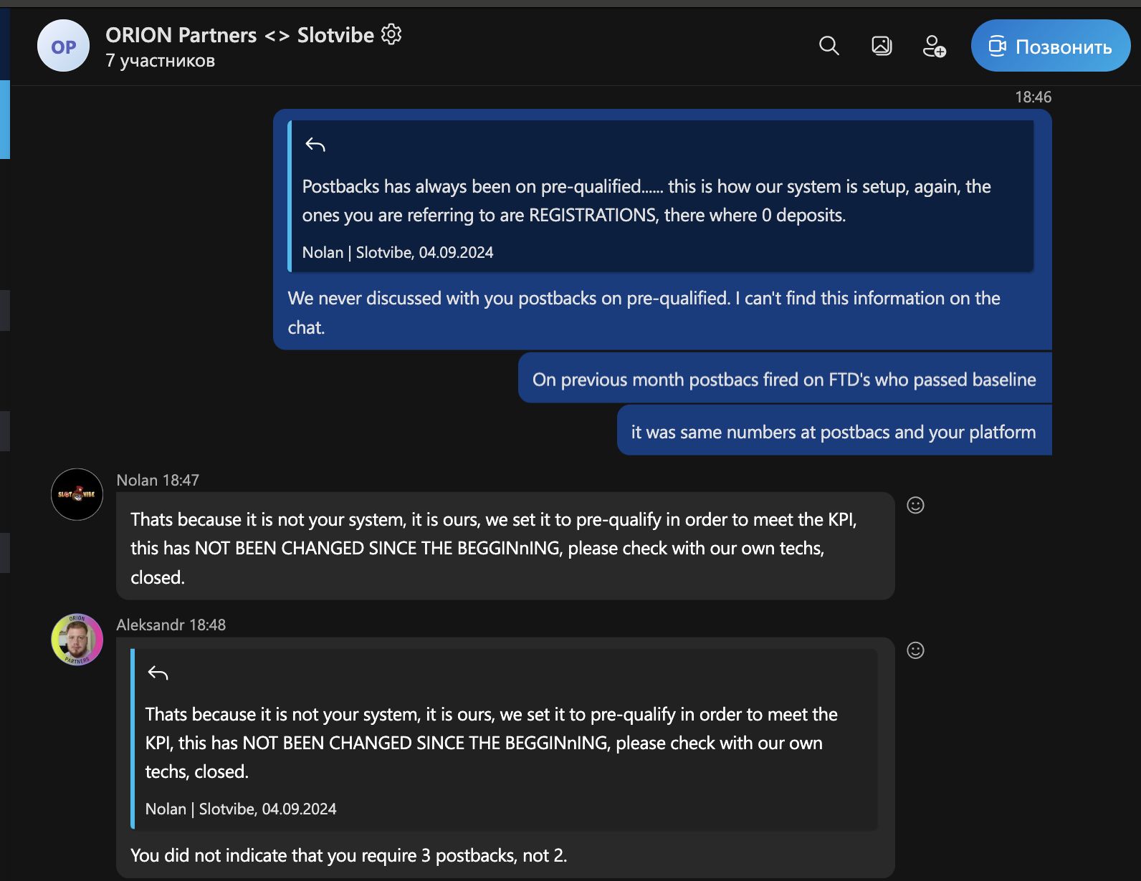The image size is (1141, 881).
Task: Show the 7 участников participant list
Action: point(161,61)
